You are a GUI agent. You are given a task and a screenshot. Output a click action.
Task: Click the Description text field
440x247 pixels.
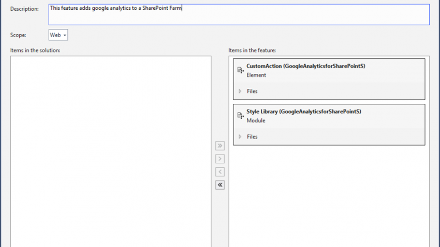pyautogui.click(x=239, y=14)
